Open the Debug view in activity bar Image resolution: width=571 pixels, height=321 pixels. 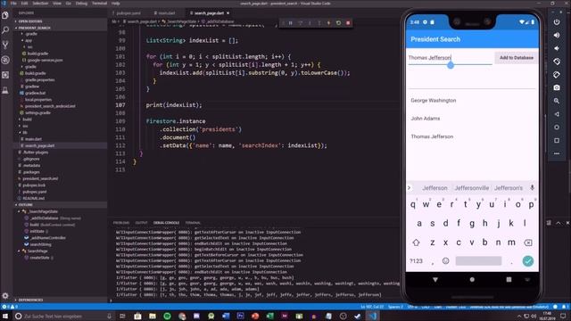(x=5, y=60)
